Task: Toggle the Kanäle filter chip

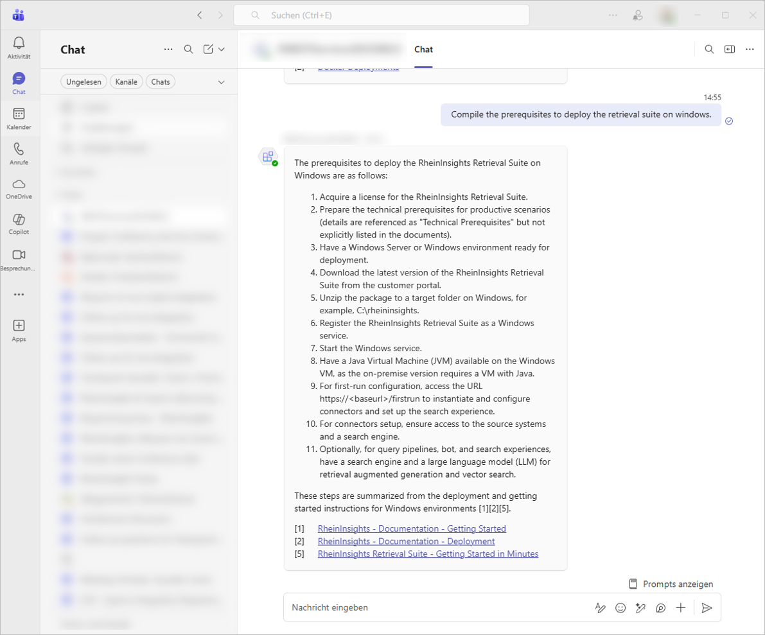Action: coord(127,82)
